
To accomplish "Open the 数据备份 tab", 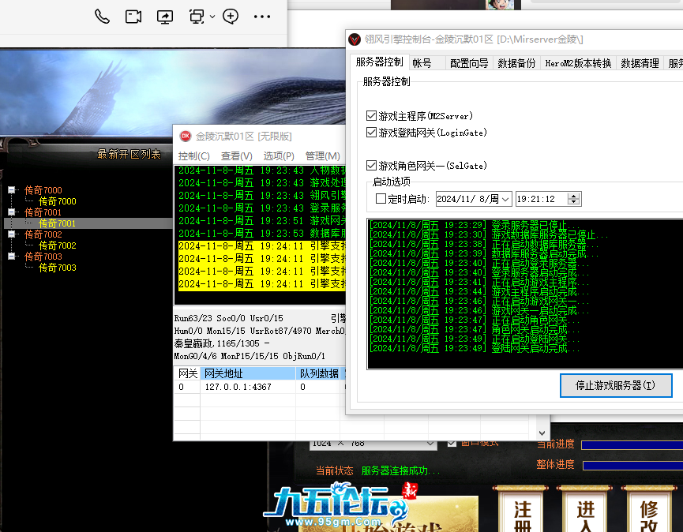I will point(516,64).
